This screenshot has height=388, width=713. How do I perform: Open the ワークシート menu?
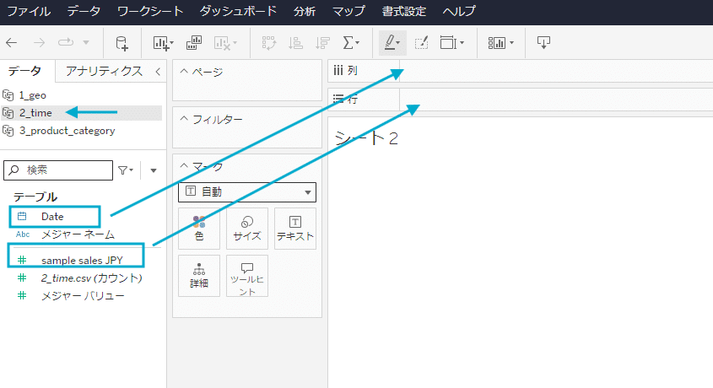click(150, 11)
